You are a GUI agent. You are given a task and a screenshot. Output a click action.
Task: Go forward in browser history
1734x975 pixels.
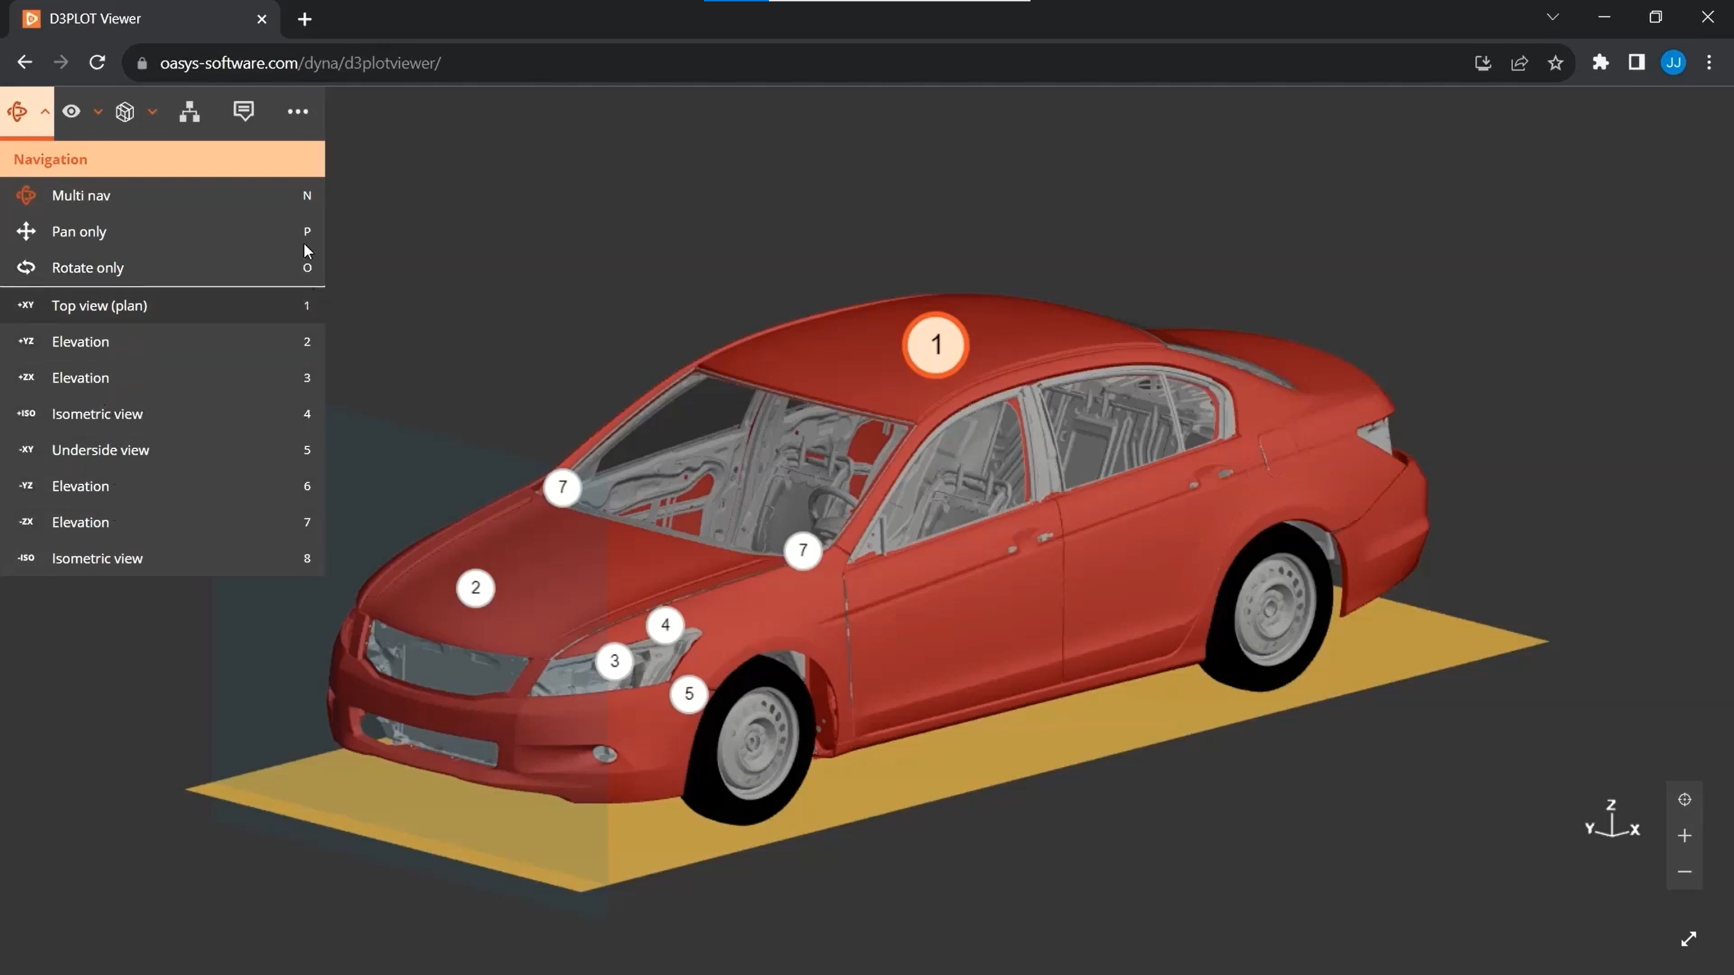[61, 63]
